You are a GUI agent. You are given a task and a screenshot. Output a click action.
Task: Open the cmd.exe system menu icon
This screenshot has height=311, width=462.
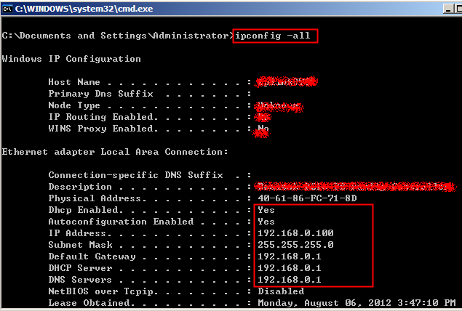(x=7, y=9)
